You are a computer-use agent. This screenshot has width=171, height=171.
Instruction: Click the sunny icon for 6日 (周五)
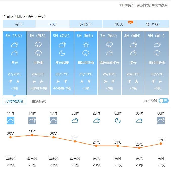pyautogui.click(x=86, y=45)
